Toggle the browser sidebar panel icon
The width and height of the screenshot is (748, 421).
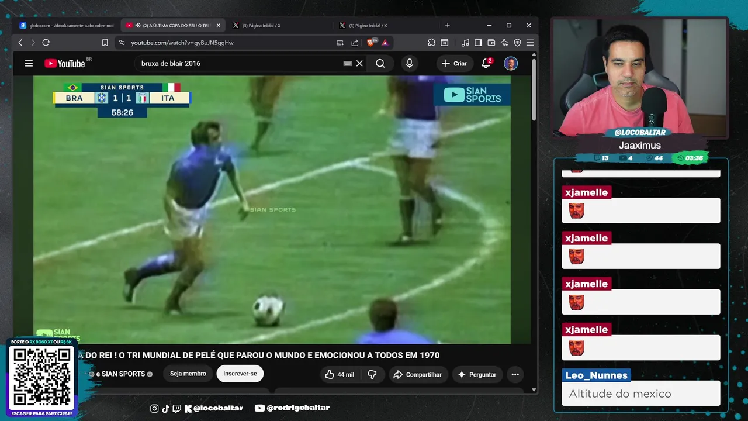(478, 43)
